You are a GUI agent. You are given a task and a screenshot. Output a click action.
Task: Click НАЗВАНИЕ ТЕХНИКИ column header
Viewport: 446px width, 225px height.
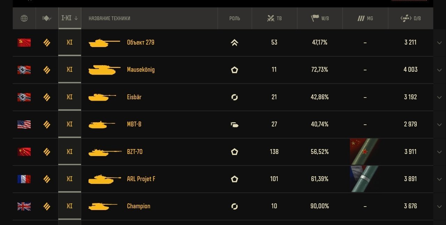point(109,18)
